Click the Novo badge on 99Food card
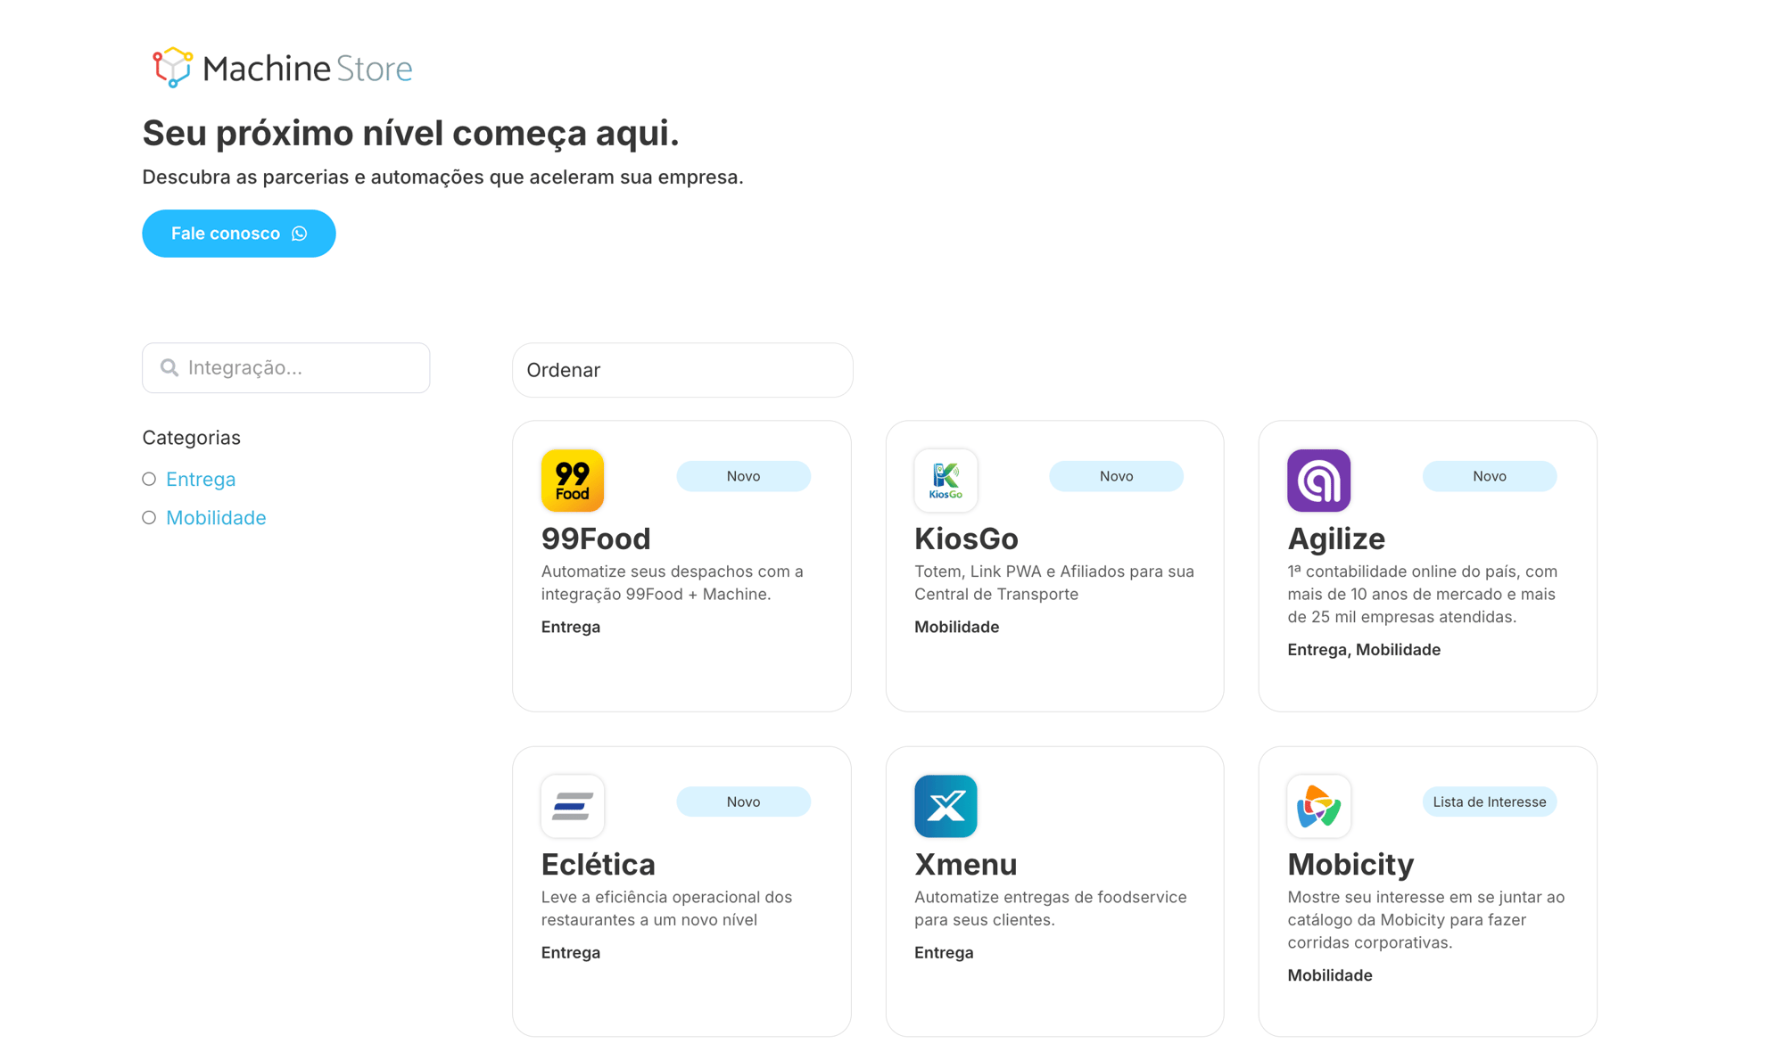Image resolution: width=1784 pixels, height=1044 pixels. point(742,476)
